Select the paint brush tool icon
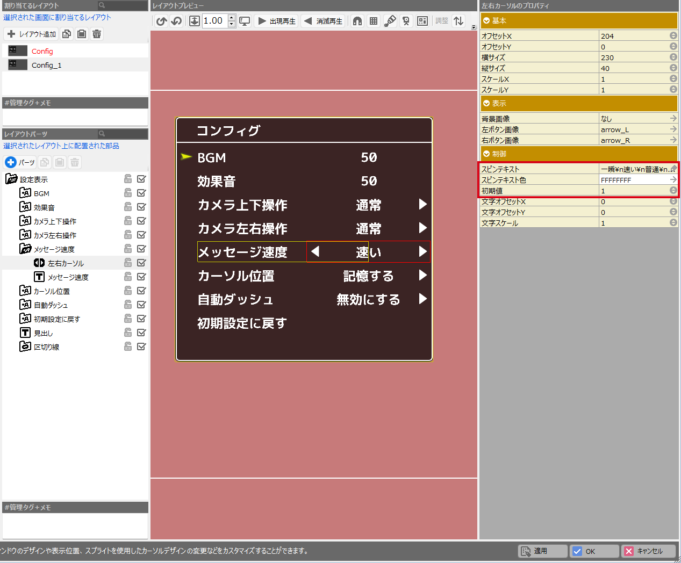 click(390, 21)
